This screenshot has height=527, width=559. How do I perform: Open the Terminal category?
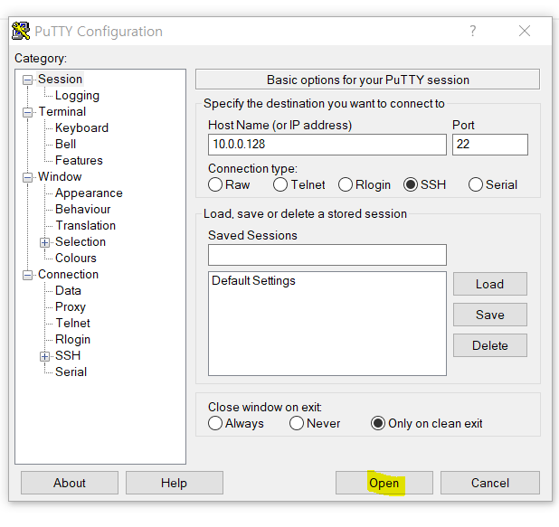(62, 111)
